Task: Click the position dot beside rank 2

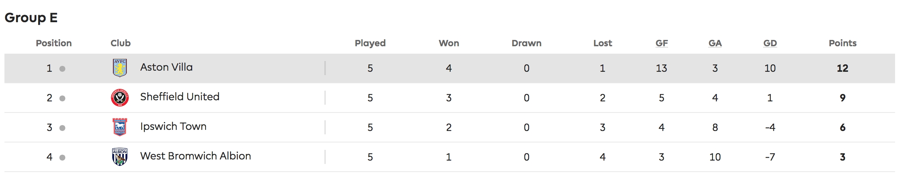Action: [x=62, y=98]
